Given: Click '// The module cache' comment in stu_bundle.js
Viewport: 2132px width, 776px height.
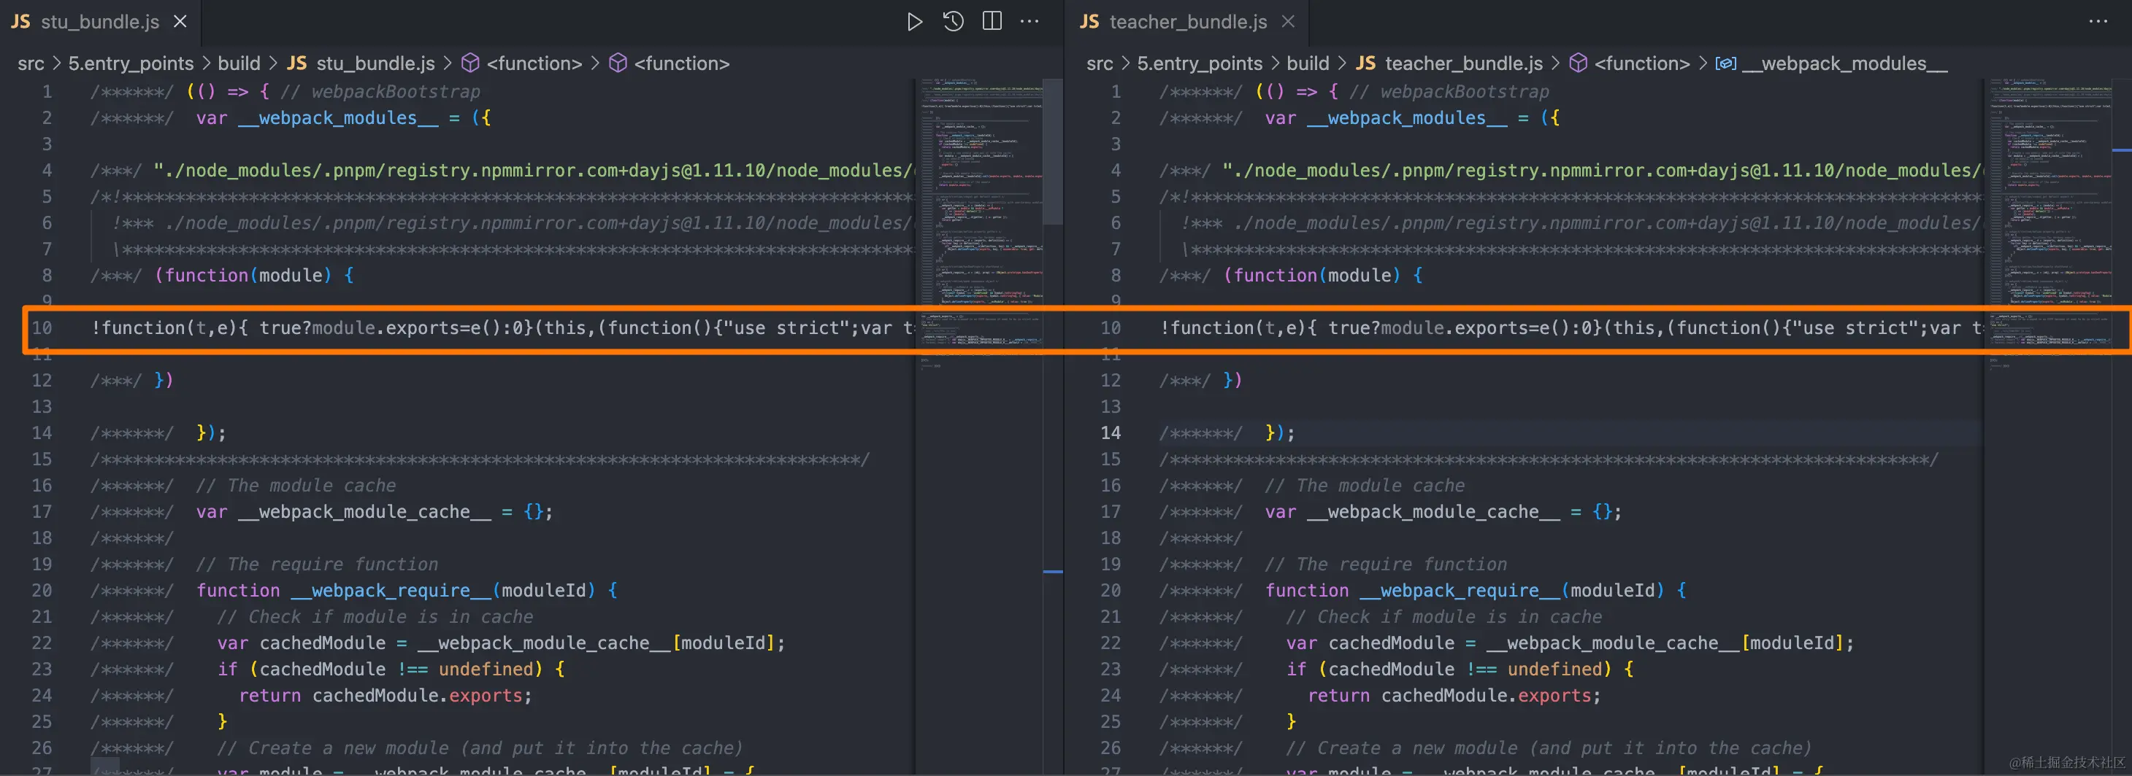Looking at the screenshot, I should [x=296, y=485].
